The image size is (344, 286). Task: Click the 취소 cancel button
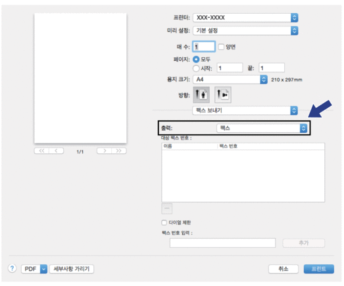283,269
